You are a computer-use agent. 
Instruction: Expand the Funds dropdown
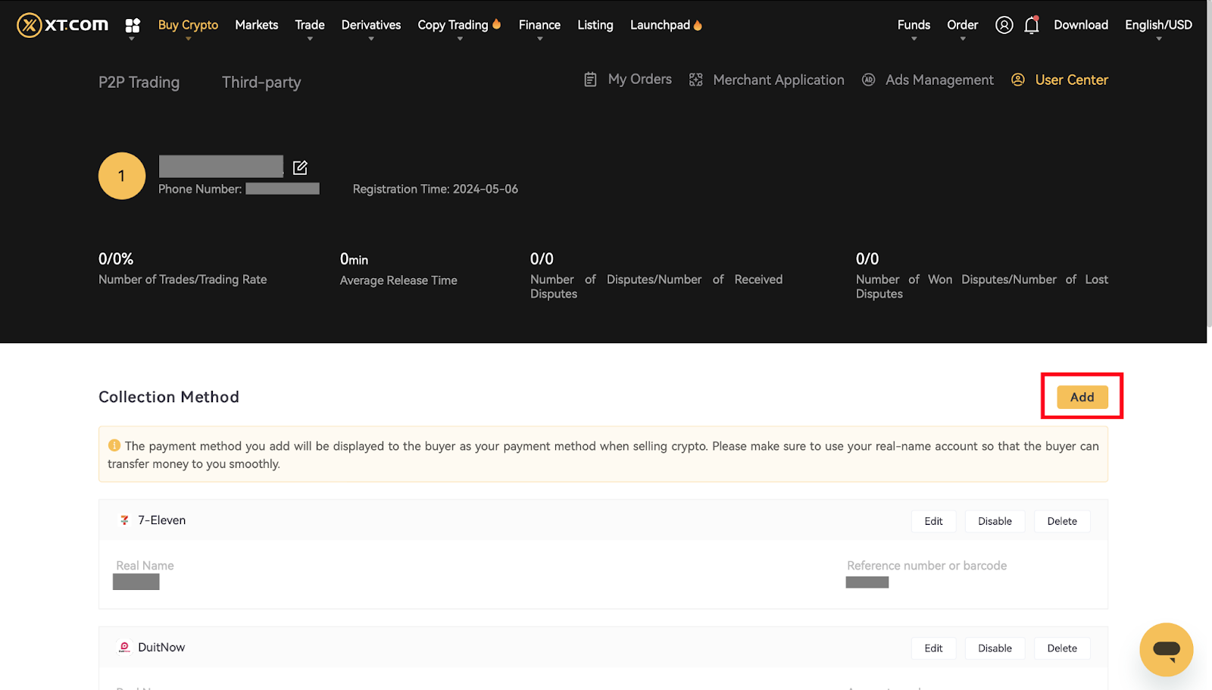[914, 25]
